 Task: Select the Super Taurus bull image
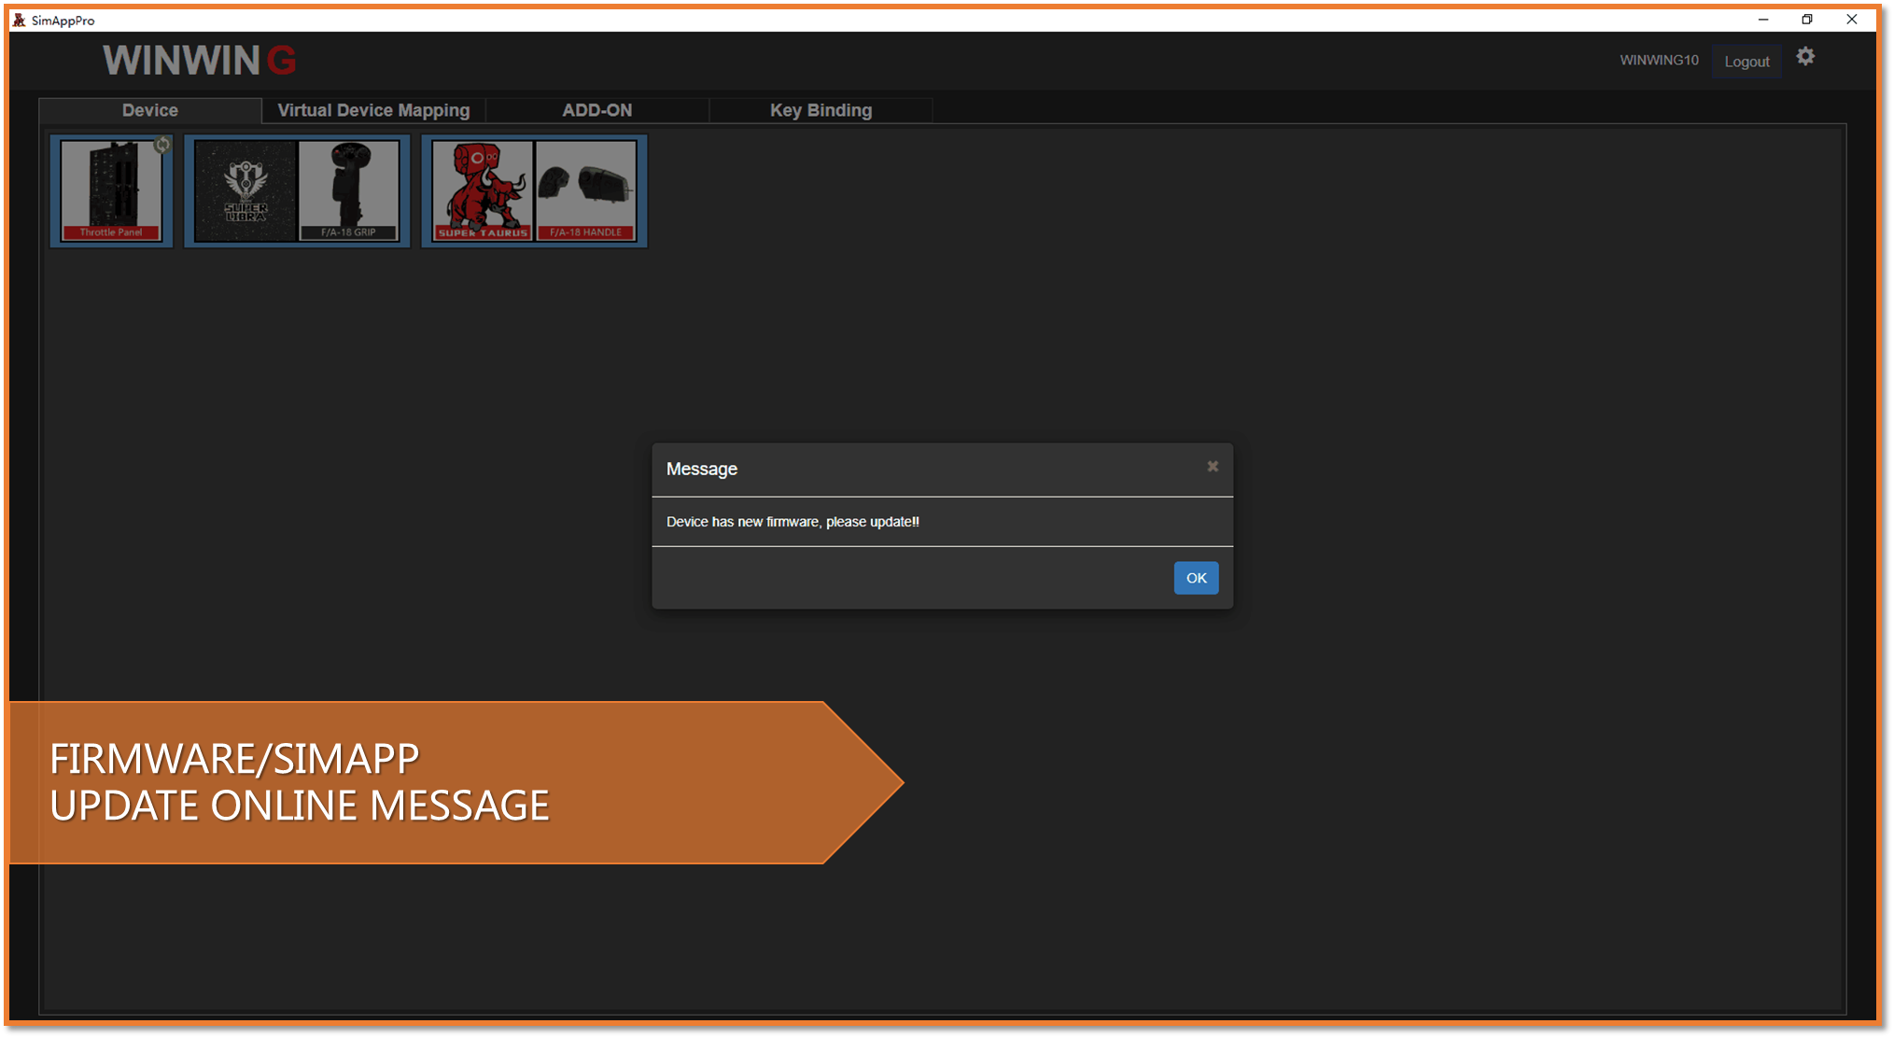tap(483, 190)
